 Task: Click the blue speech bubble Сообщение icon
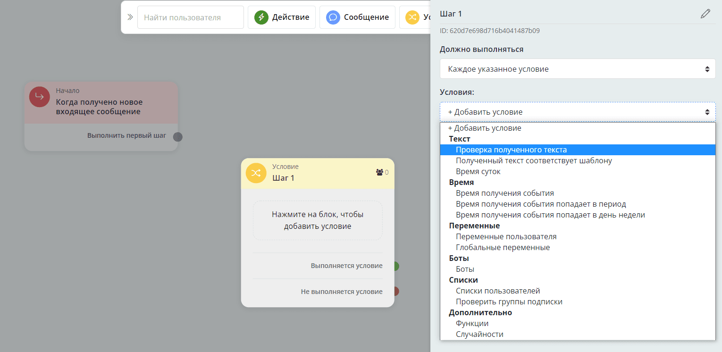click(333, 17)
